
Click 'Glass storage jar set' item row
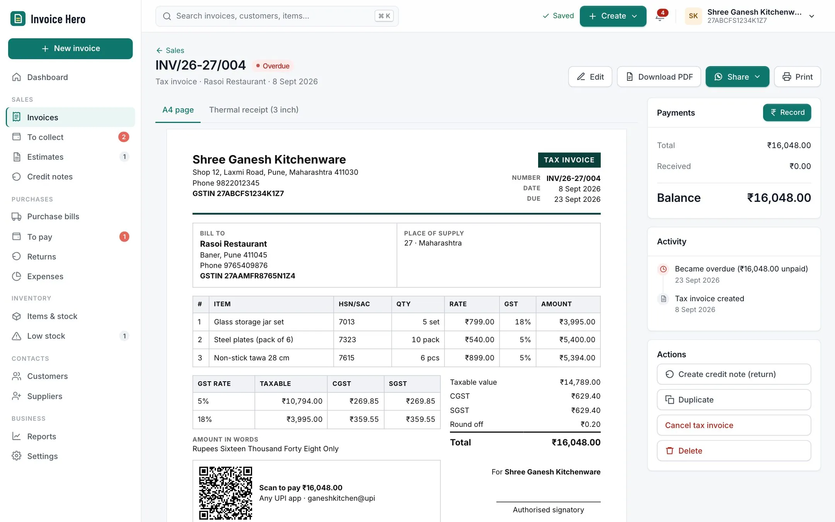click(x=396, y=322)
